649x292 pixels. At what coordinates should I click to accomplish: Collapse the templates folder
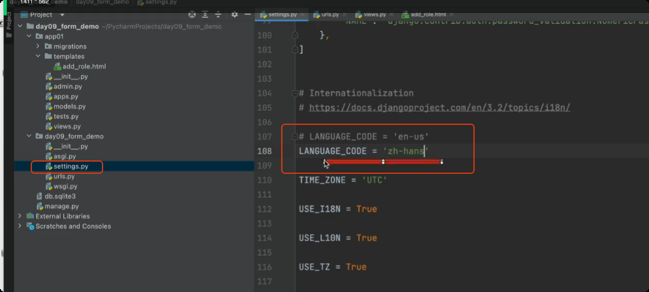pyautogui.click(x=38, y=56)
